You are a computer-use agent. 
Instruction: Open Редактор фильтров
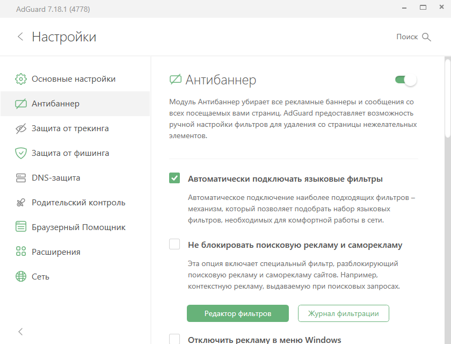click(x=238, y=313)
